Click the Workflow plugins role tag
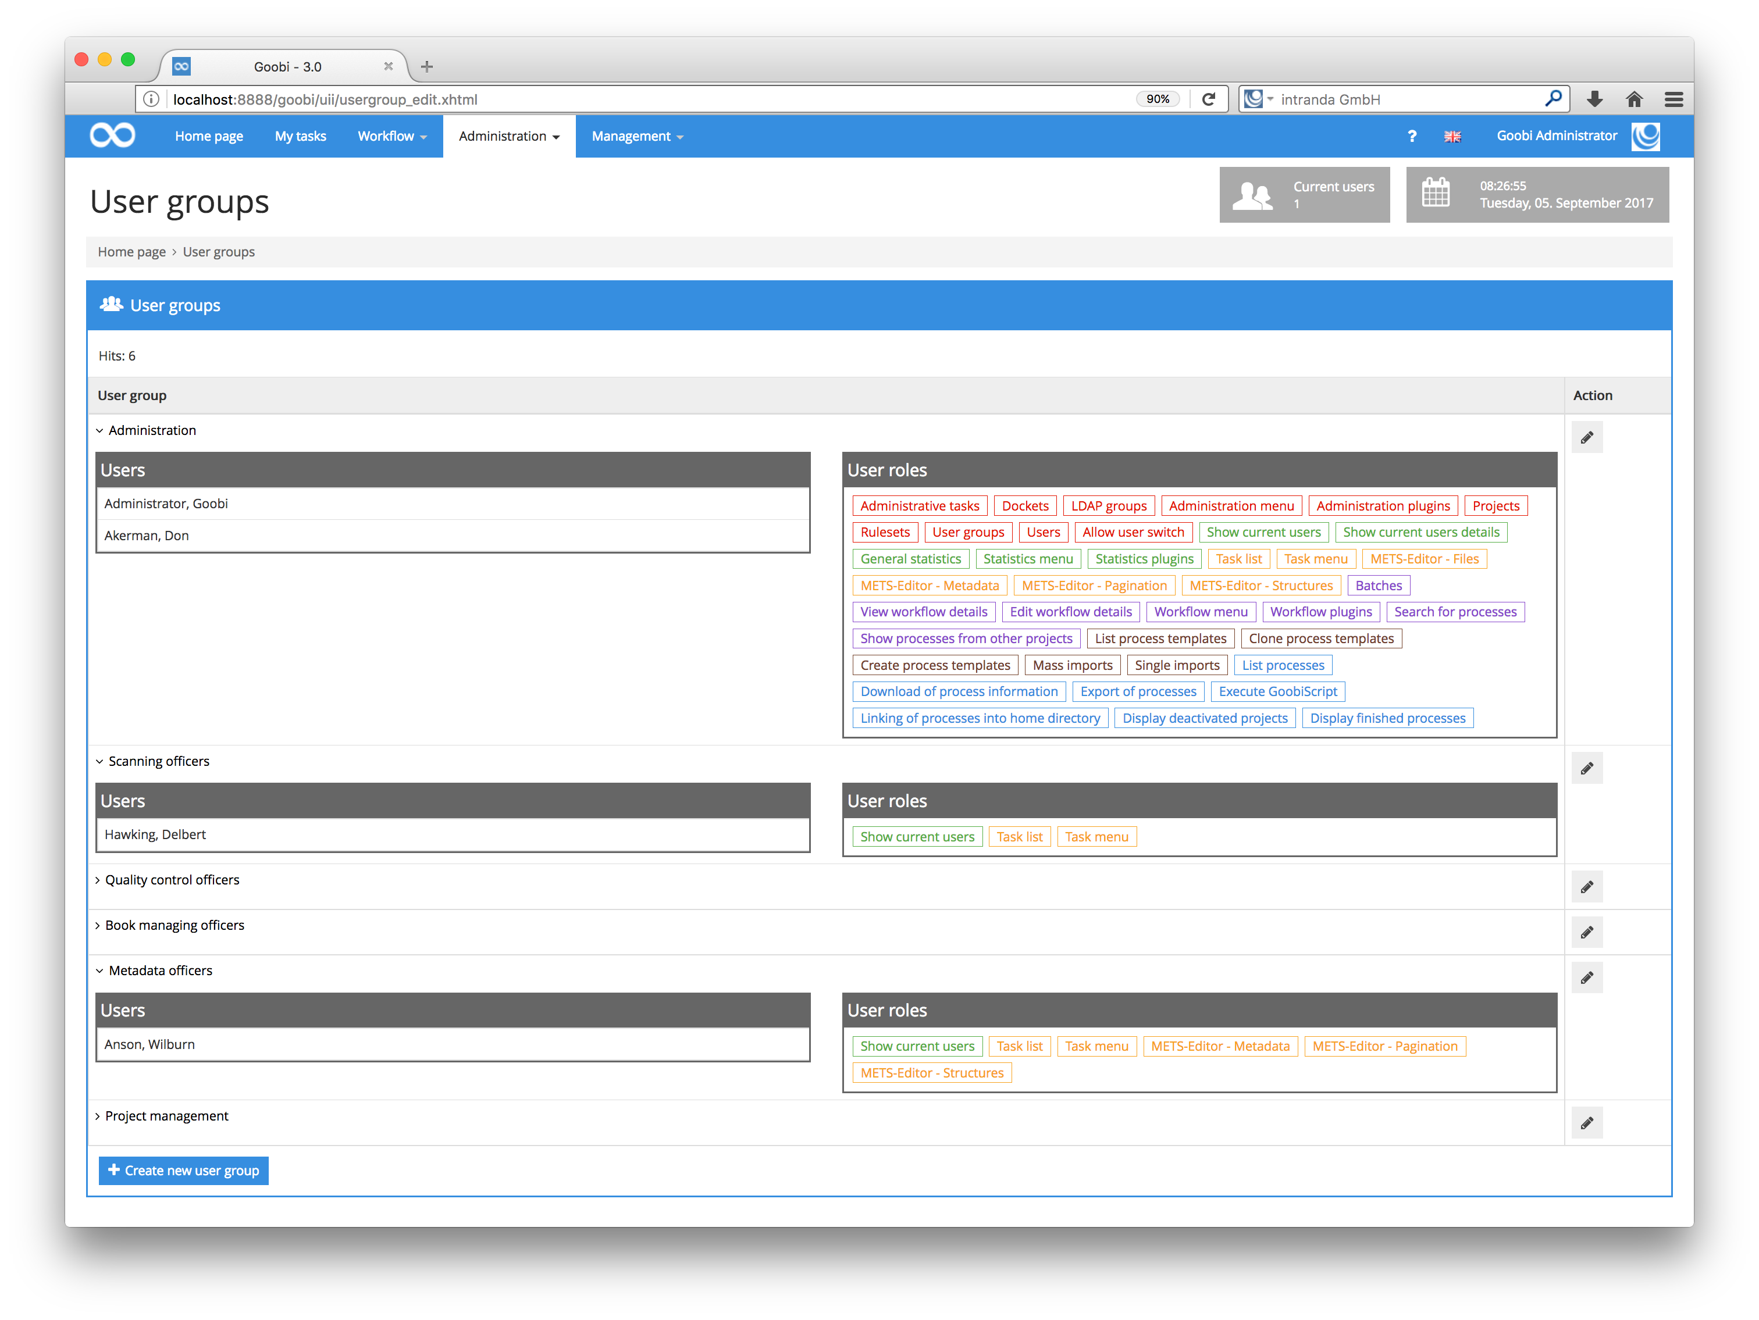This screenshot has width=1759, height=1320. (x=1321, y=612)
